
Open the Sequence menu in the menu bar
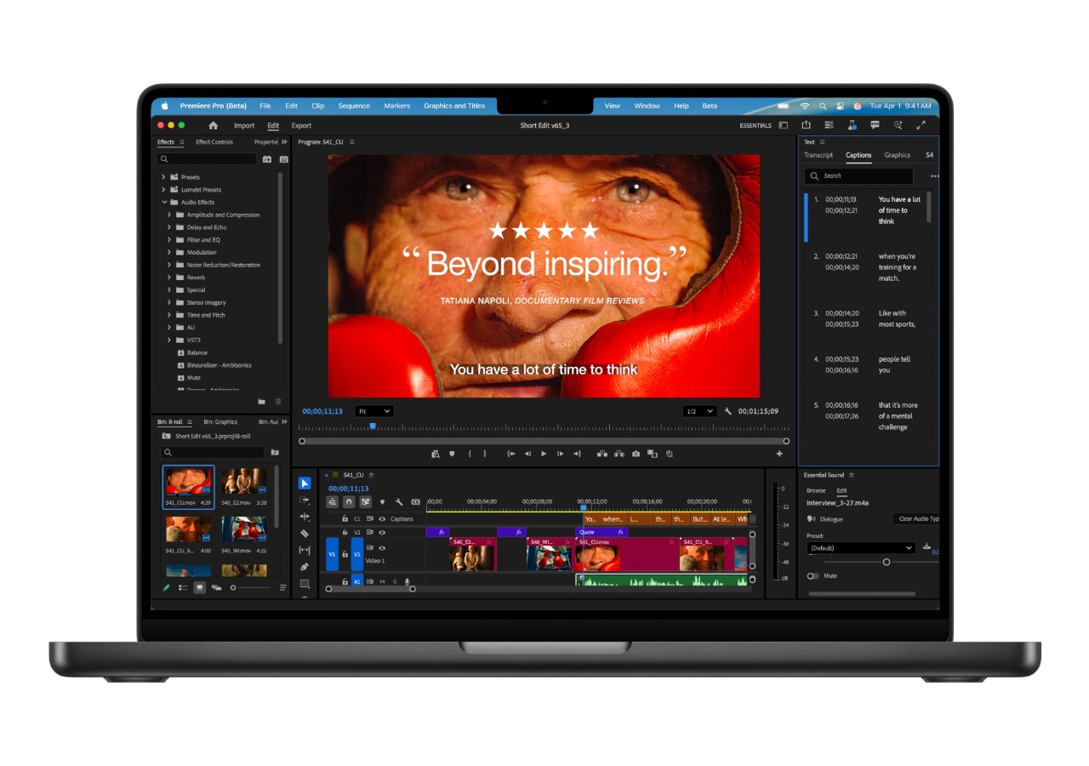click(x=354, y=106)
